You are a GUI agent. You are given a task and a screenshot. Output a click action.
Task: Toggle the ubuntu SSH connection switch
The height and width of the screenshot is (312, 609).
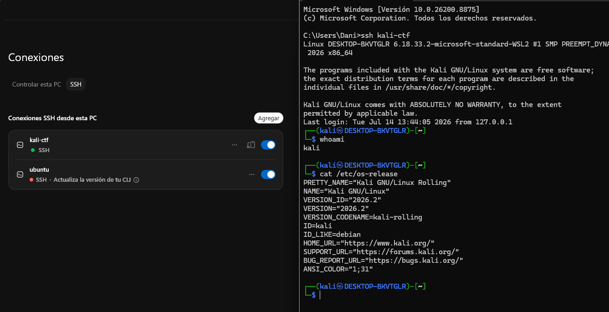click(x=268, y=174)
